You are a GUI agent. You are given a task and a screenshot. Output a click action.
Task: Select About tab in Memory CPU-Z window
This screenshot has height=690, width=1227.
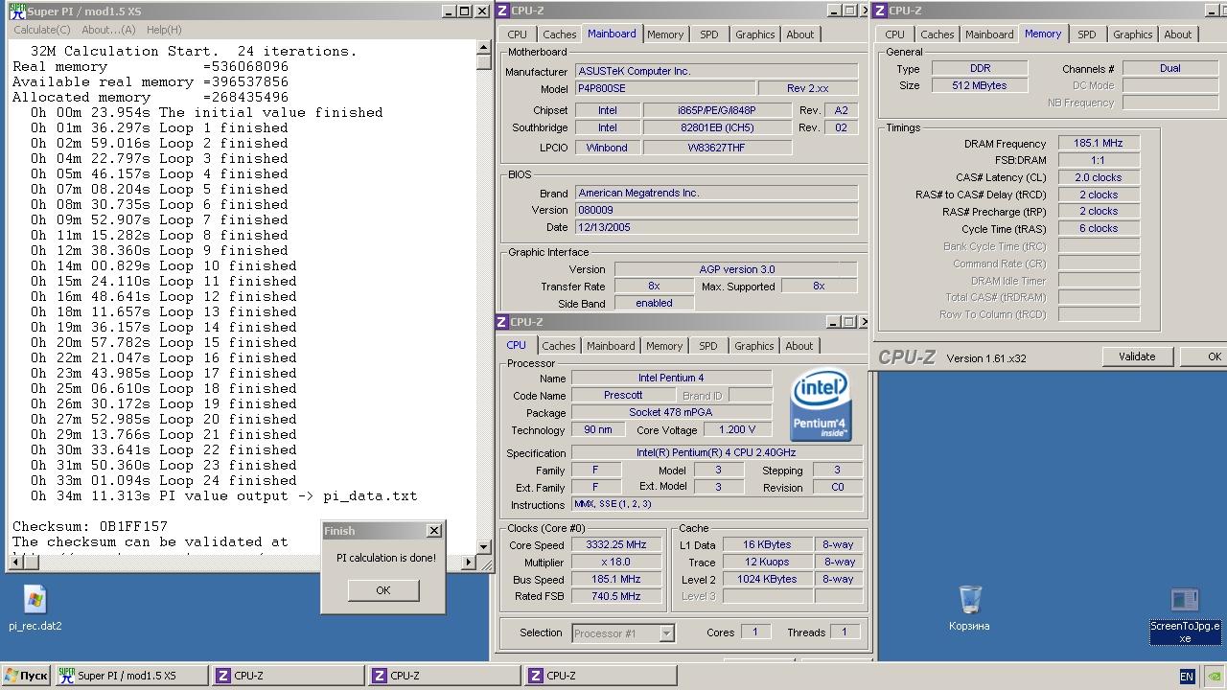pyautogui.click(x=1178, y=34)
